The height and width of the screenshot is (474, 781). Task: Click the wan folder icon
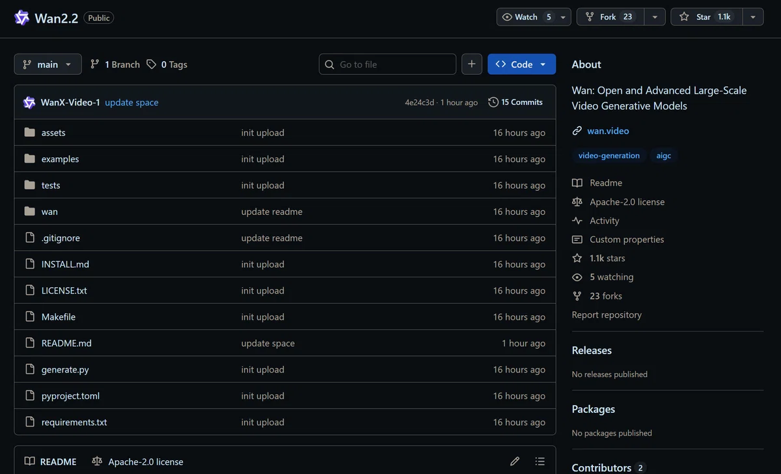pos(29,212)
